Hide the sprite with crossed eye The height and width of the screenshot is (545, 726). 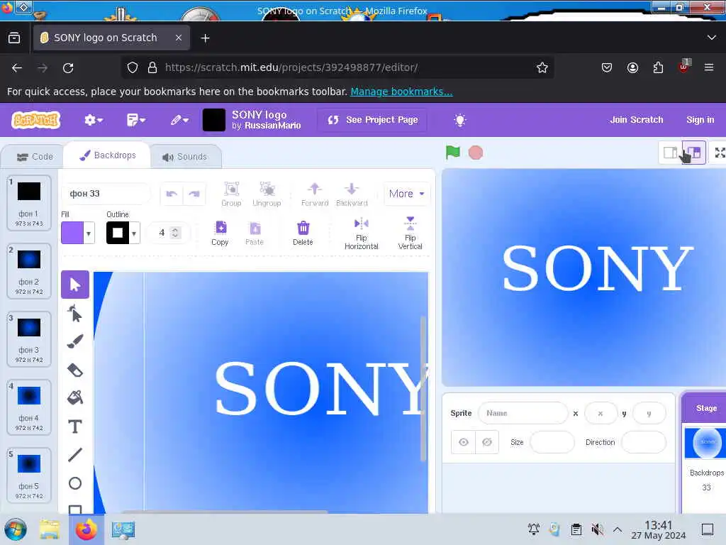pyautogui.click(x=487, y=442)
